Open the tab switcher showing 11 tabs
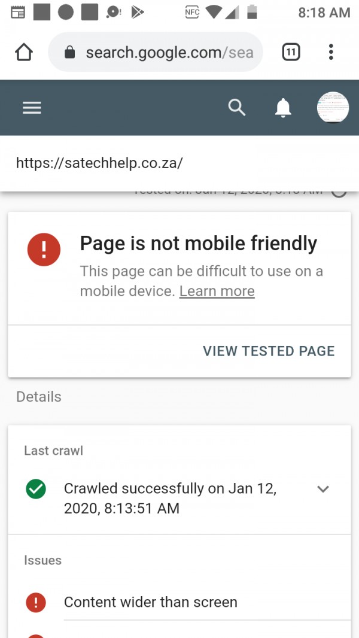 tap(291, 53)
